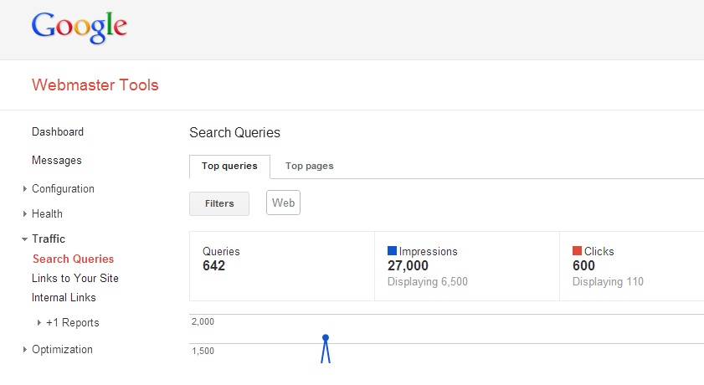Image resolution: width=704 pixels, height=385 pixels.
Task: Open Webmaster Tools home link
Action: click(x=95, y=85)
